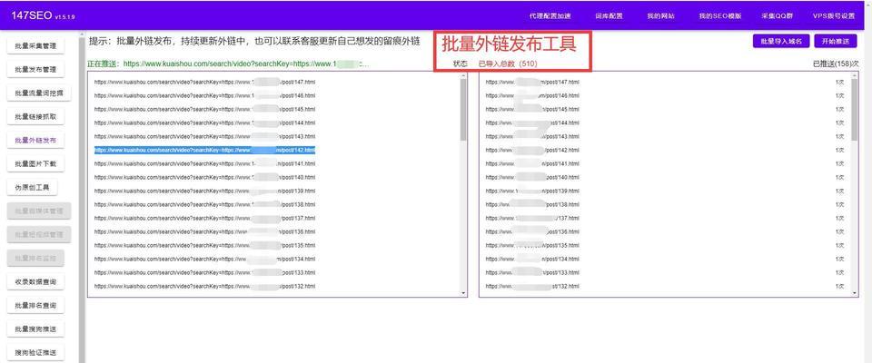This screenshot has width=872, height=363.
Task: Open 批量采集管理 in the sidebar
Action: (x=35, y=46)
